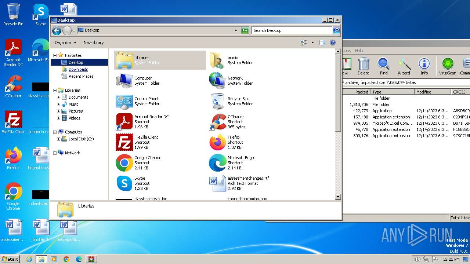
Task: Expand Documents library node
Action: pyautogui.click(x=58, y=97)
